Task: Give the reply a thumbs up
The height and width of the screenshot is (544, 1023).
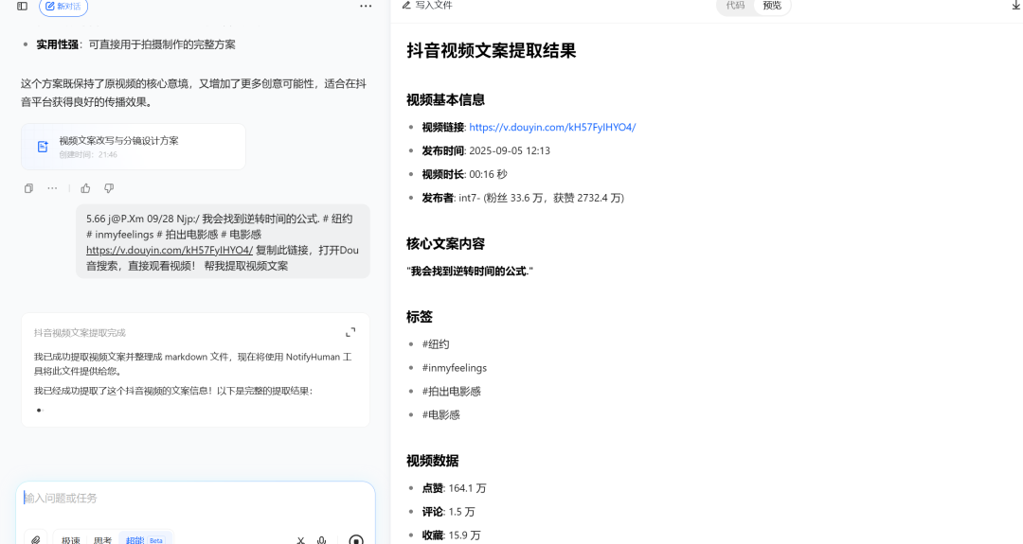Action: pyautogui.click(x=85, y=188)
